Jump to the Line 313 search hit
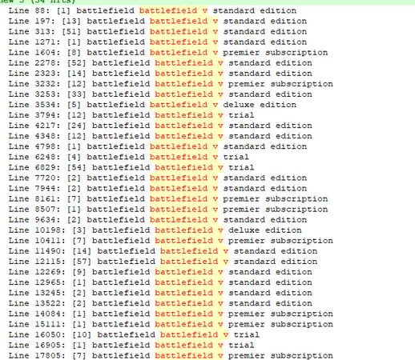415x360 pixels. 158,31
